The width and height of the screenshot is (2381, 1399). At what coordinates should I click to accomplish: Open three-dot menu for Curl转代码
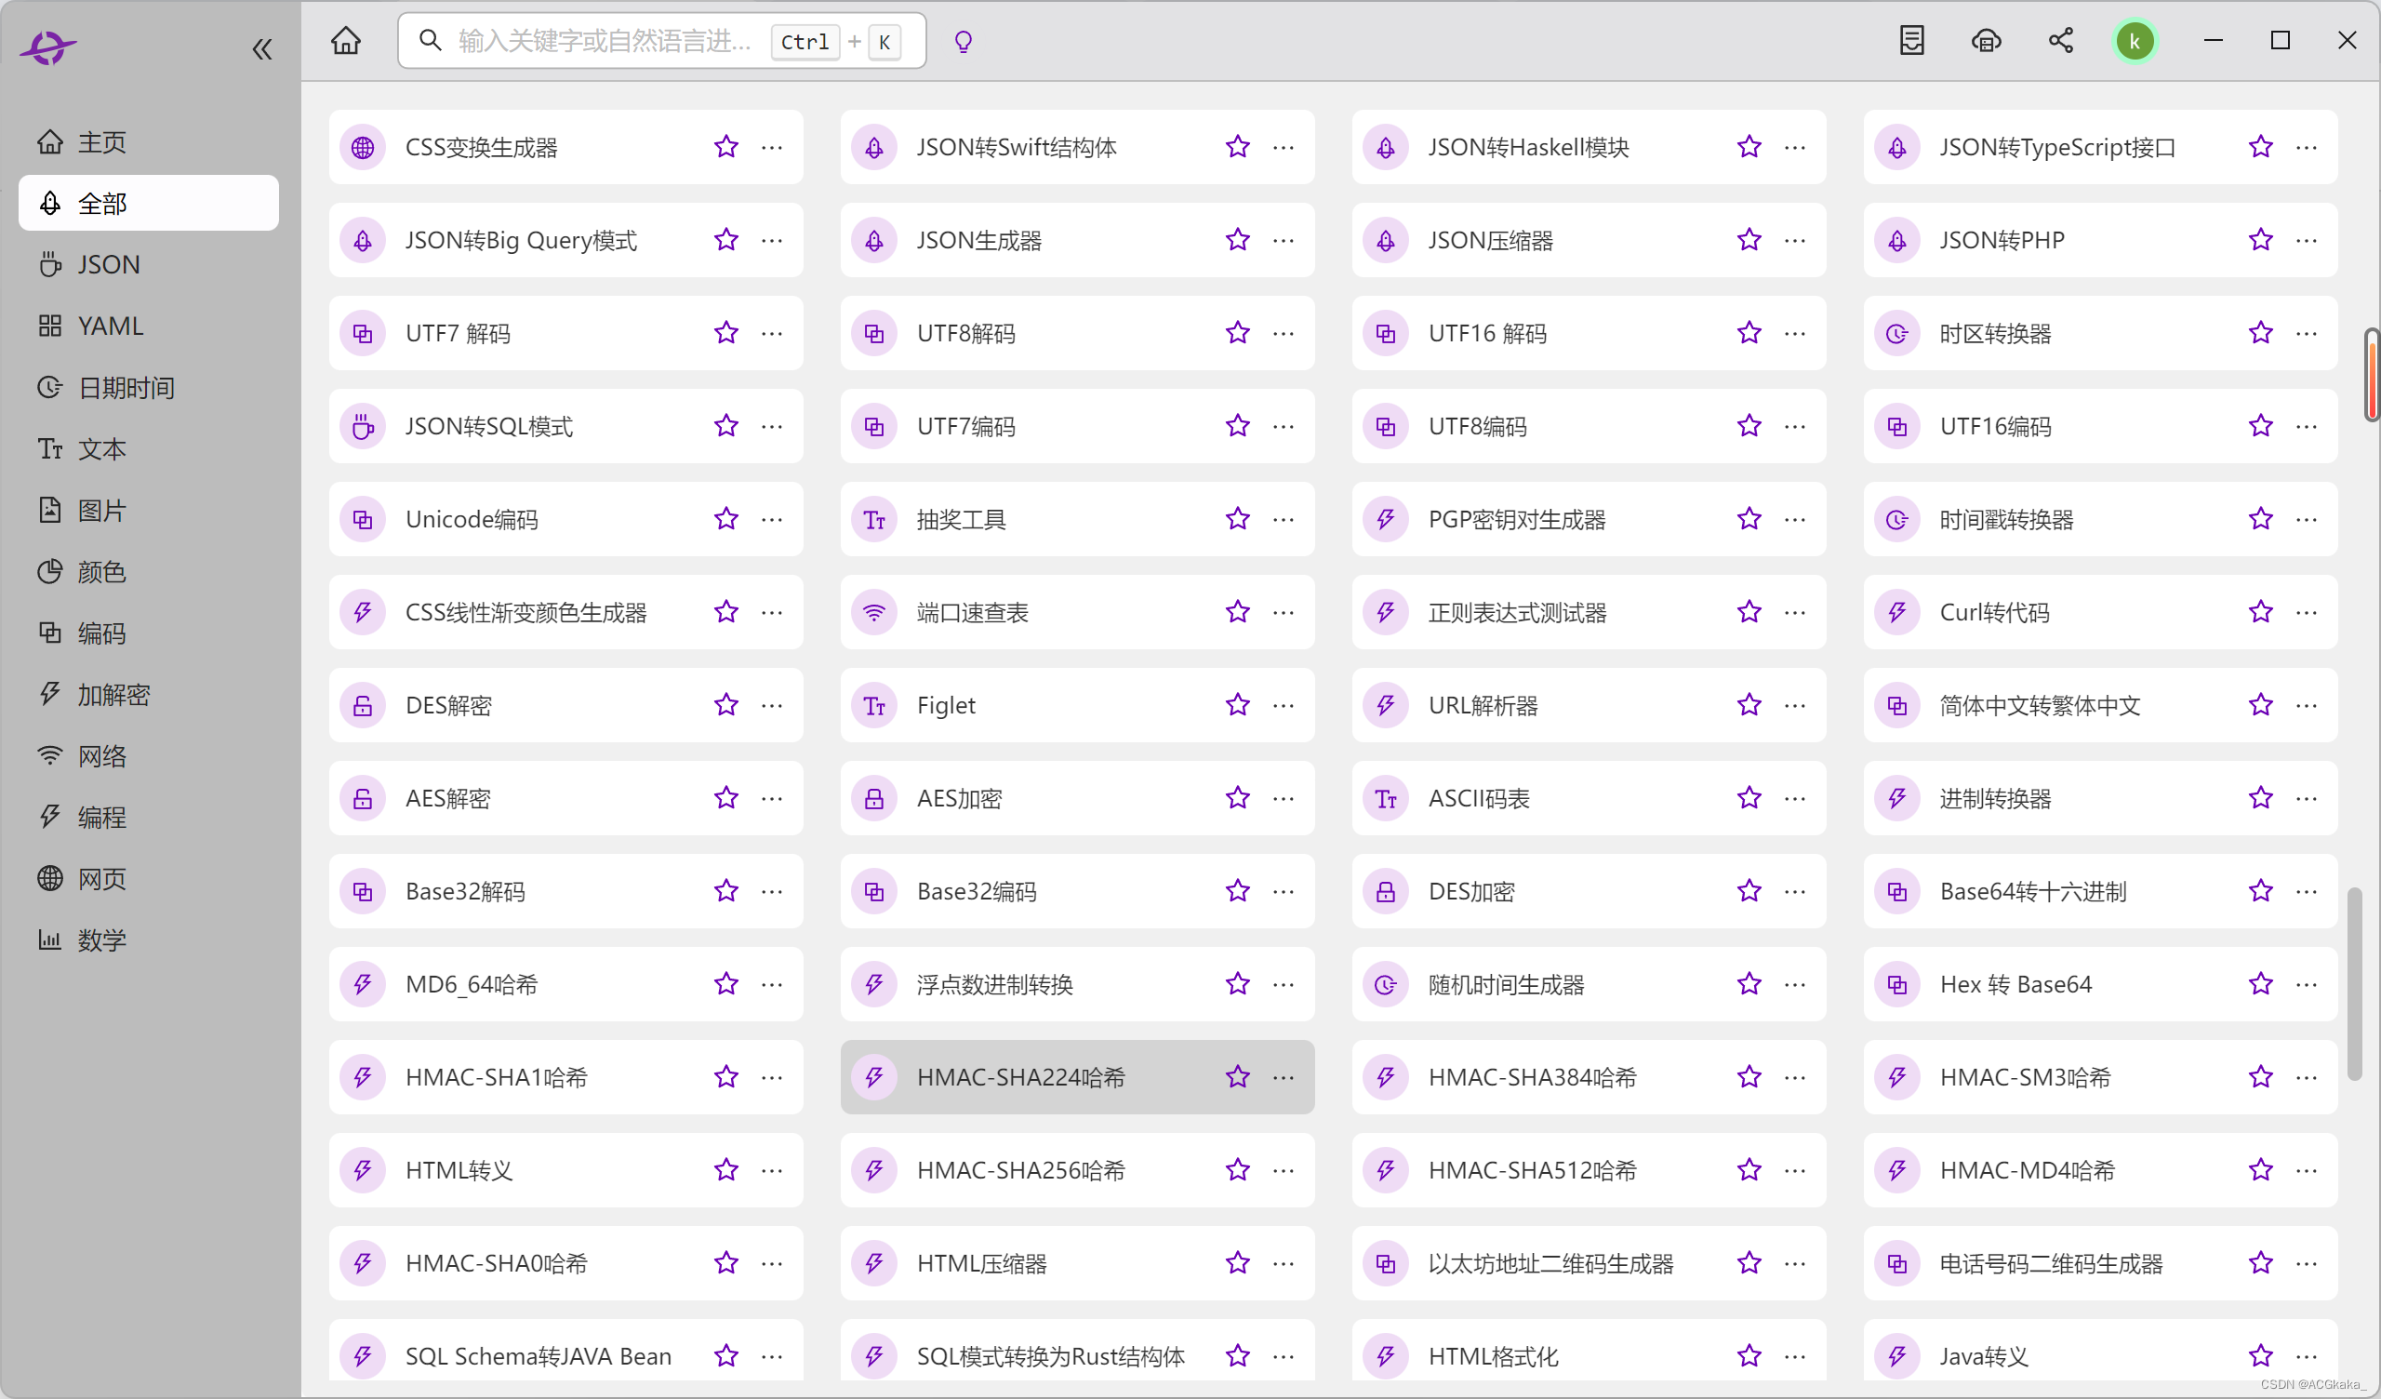[2307, 611]
